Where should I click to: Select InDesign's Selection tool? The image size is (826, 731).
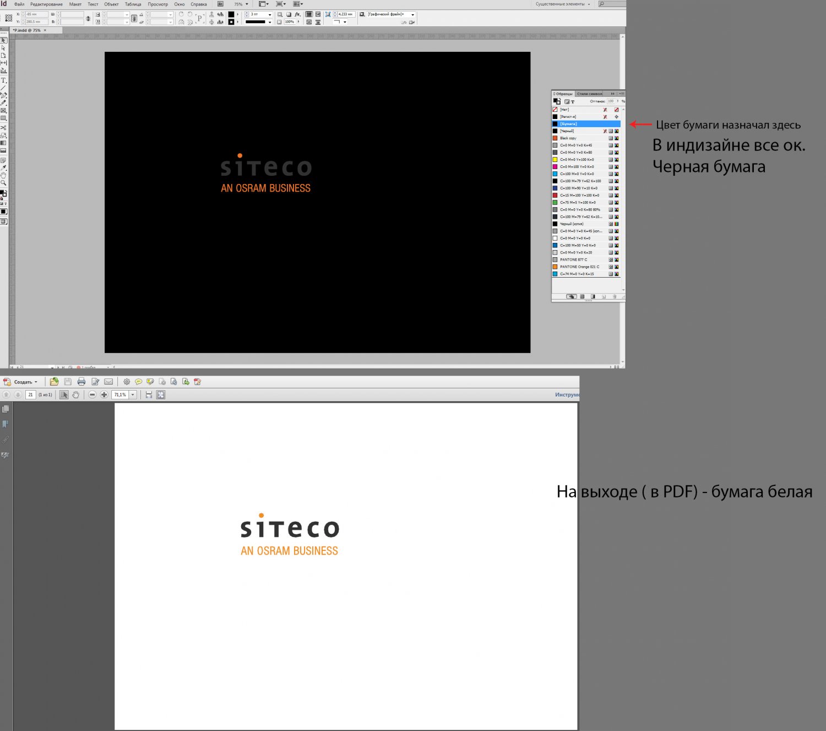click(x=3, y=40)
